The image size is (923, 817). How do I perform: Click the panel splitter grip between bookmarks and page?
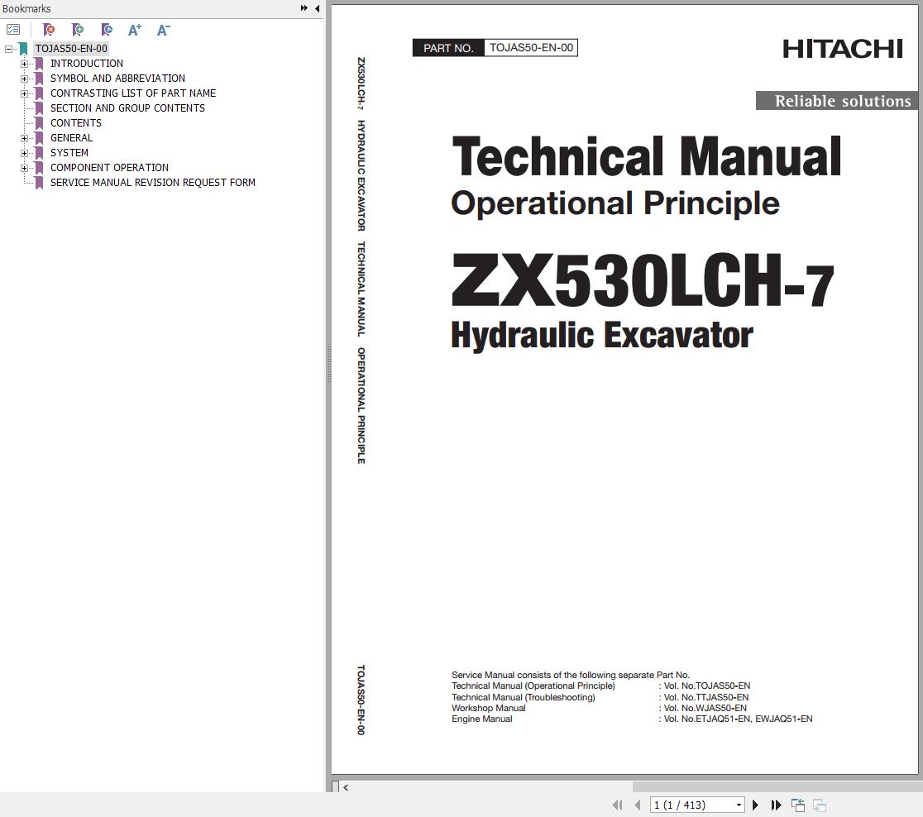click(329, 365)
